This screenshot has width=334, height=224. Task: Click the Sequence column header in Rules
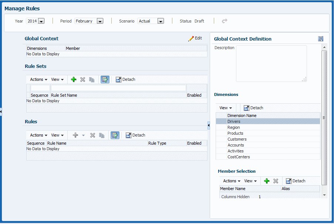[36, 143]
